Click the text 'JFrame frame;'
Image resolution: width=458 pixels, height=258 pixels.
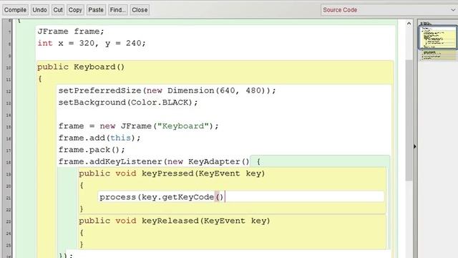tap(71, 32)
